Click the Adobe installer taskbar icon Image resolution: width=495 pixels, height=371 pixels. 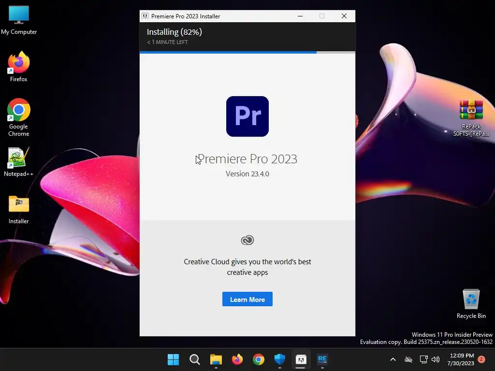[301, 359]
